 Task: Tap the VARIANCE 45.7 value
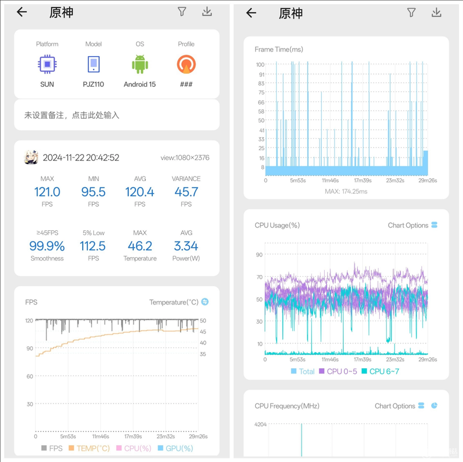click(x=186, y=192)
